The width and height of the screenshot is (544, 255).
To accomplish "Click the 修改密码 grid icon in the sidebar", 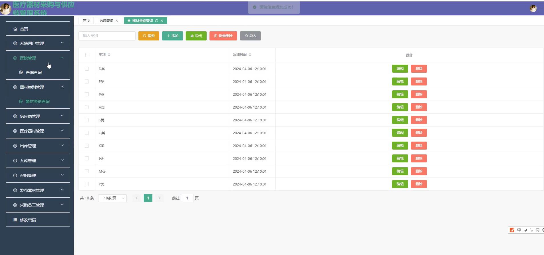I will (x=15, y=220).
